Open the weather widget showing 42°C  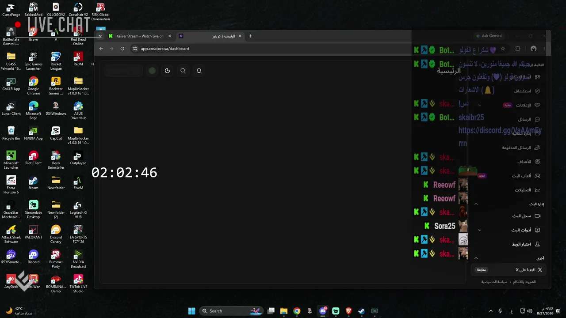tap(19, 311)
